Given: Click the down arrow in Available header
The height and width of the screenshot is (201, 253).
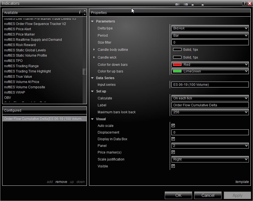Looking at the screenshot, I should [85, 14].
